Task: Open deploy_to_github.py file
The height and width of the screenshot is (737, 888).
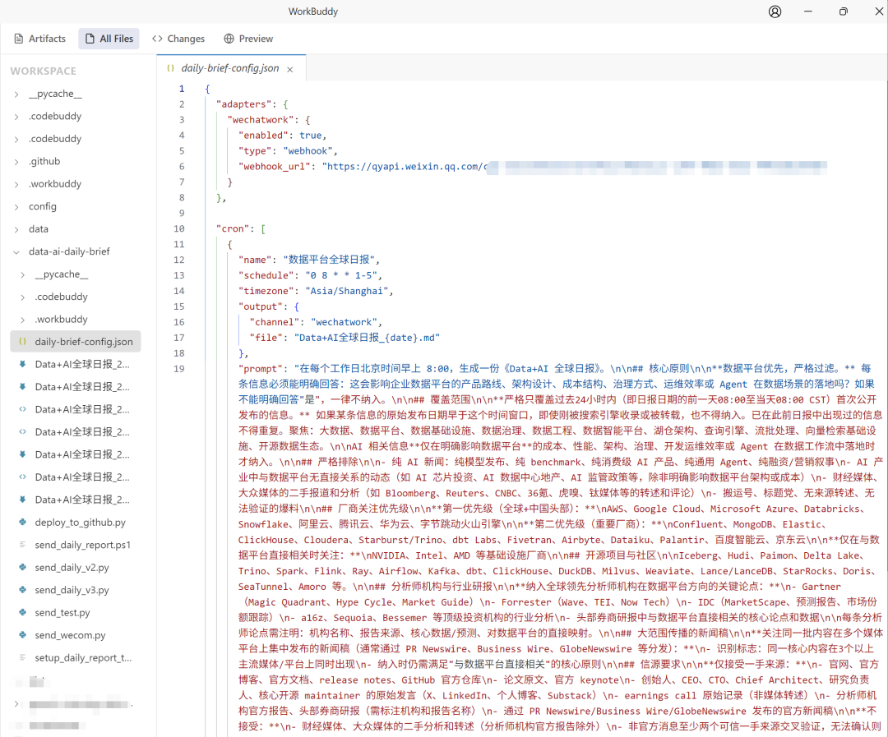Action: [x=81, y=523]
